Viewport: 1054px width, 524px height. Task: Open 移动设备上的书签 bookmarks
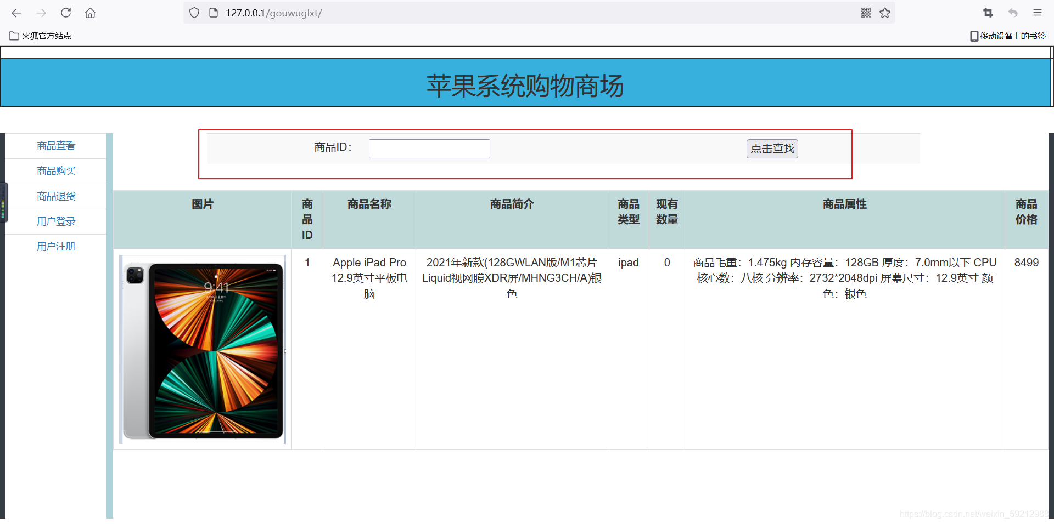click(1008, 36)
